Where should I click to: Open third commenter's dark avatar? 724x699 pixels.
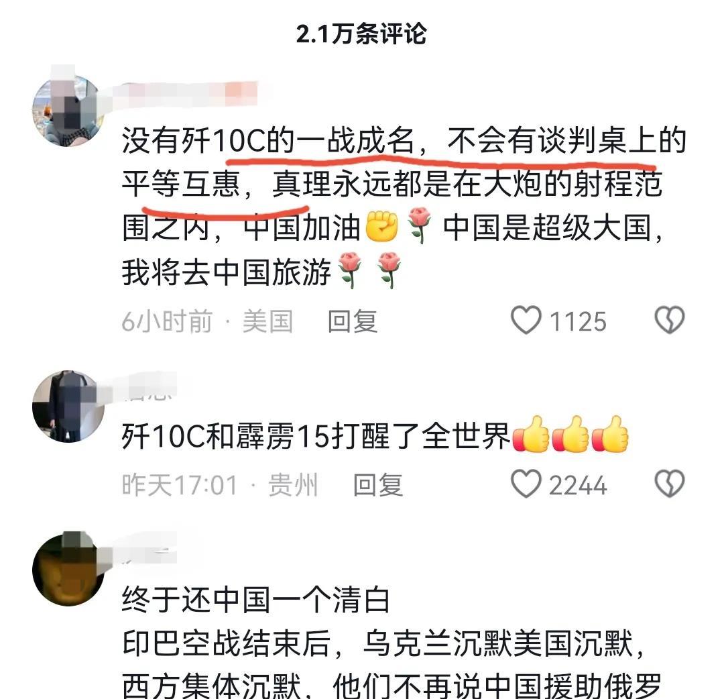pos(68,570)
